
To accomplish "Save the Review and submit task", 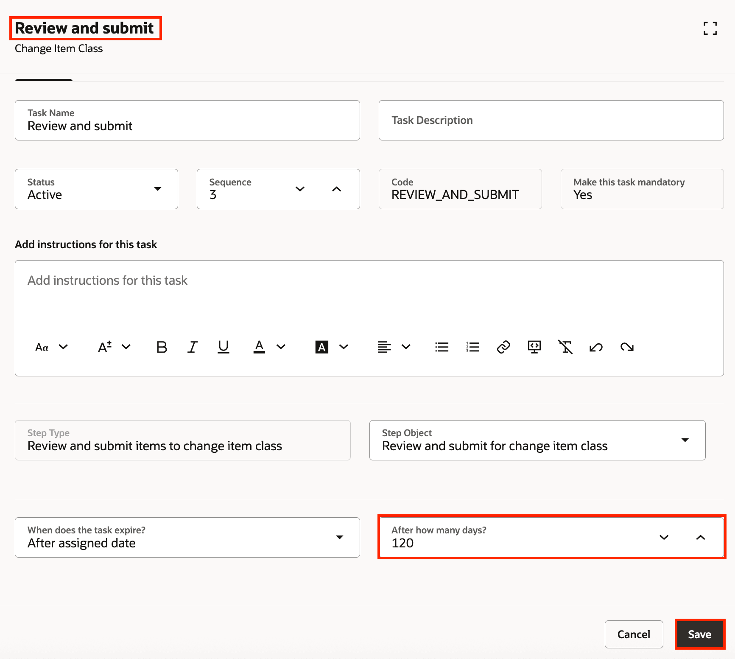I will (x=699, y=634).
